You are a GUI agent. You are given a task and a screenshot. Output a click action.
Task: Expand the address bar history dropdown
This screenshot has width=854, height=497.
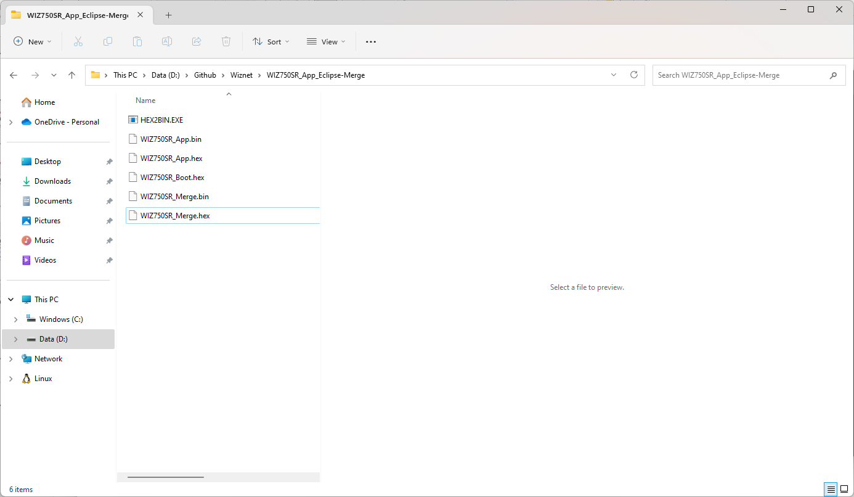614,75
